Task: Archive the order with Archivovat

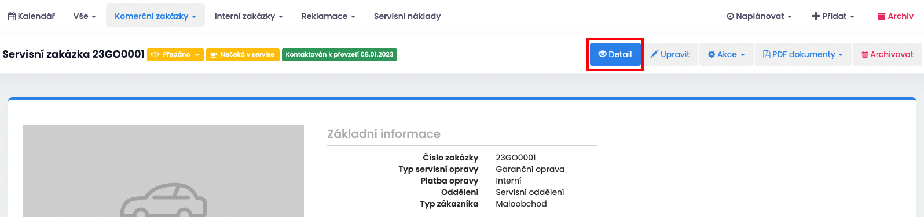Action: point(888,54)
